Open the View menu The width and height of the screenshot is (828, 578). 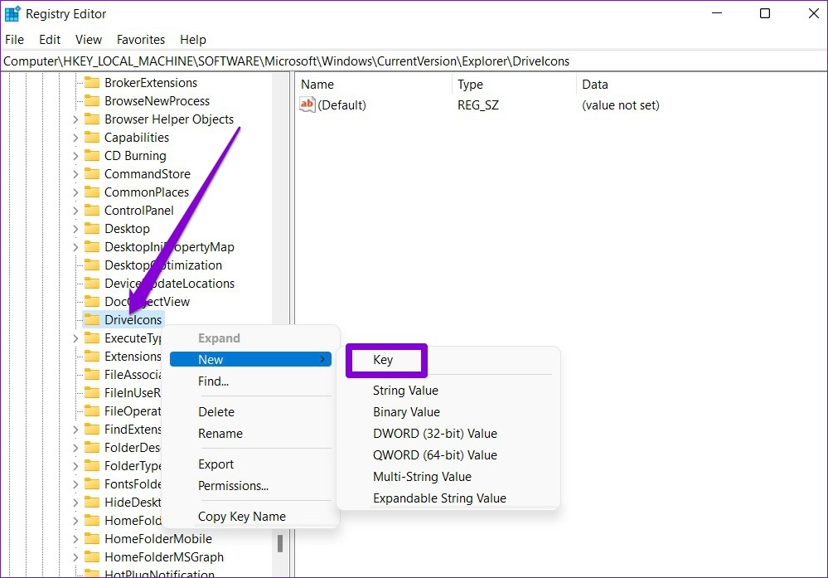[x=88, y=40]
